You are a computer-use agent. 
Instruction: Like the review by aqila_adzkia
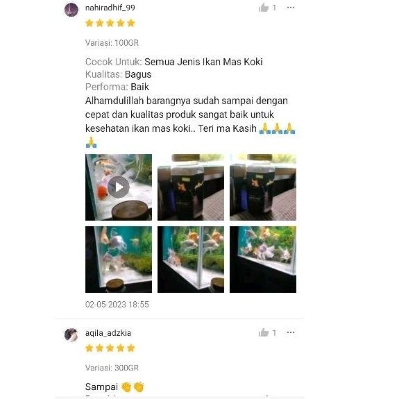[x=264, y=332]
